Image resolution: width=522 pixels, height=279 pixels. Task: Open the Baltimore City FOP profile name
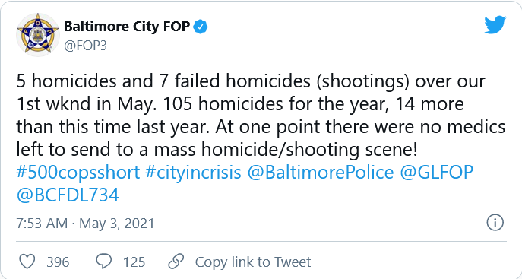pos(127,27)
